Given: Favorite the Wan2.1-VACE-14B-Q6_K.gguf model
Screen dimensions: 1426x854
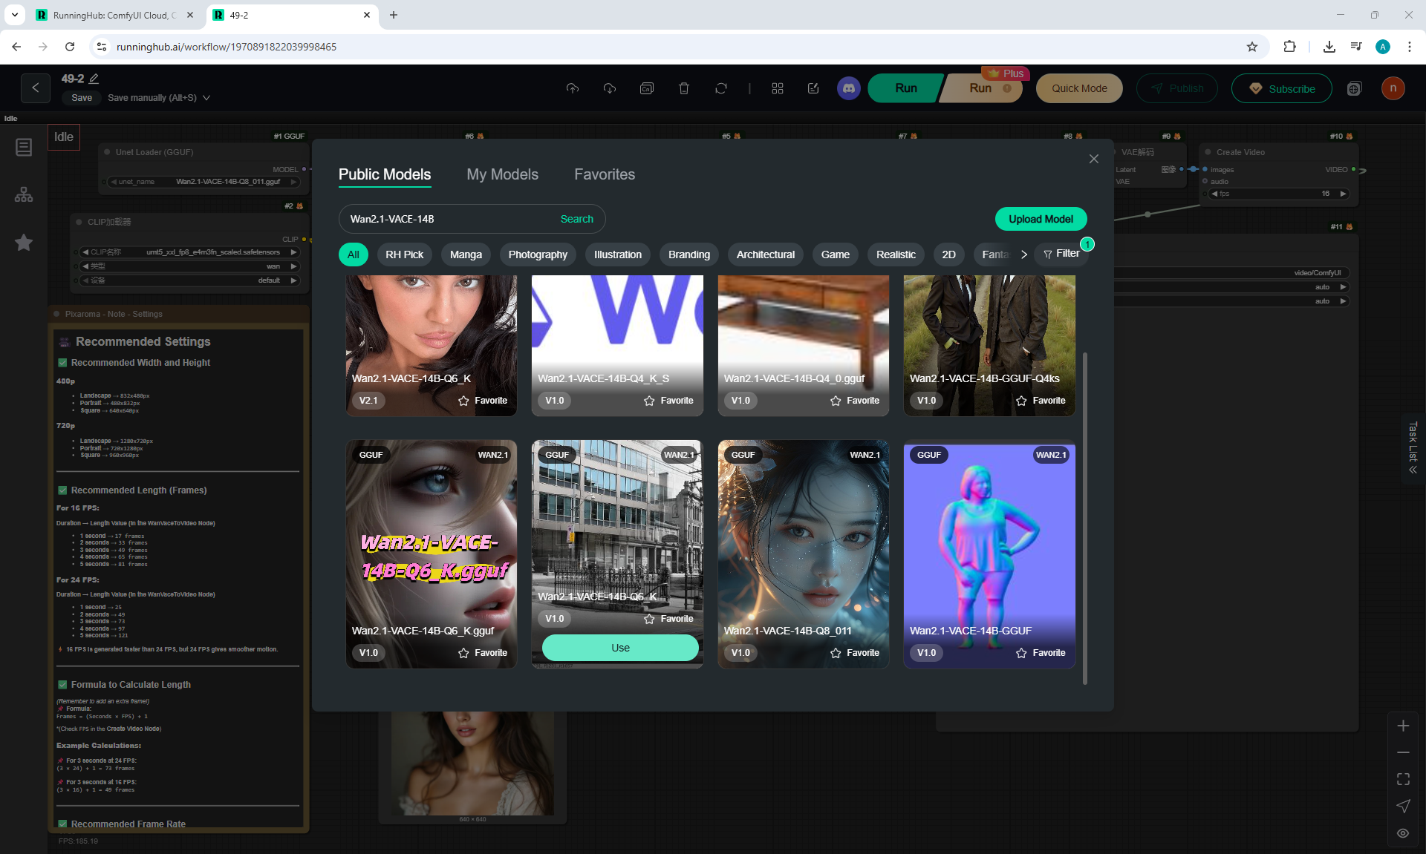Looking at the screenshot, I should click(483, 653).
